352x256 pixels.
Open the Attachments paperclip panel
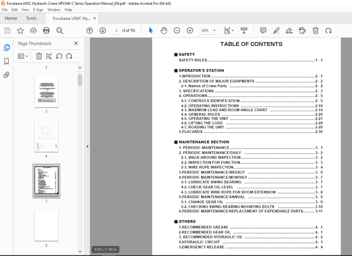tap(6, 75)
